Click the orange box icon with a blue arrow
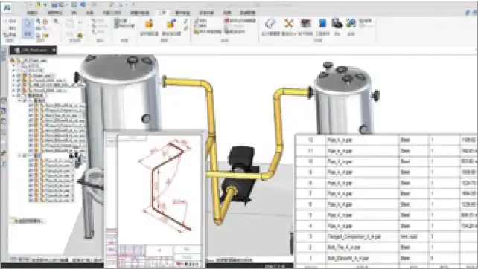 [171, 24]
